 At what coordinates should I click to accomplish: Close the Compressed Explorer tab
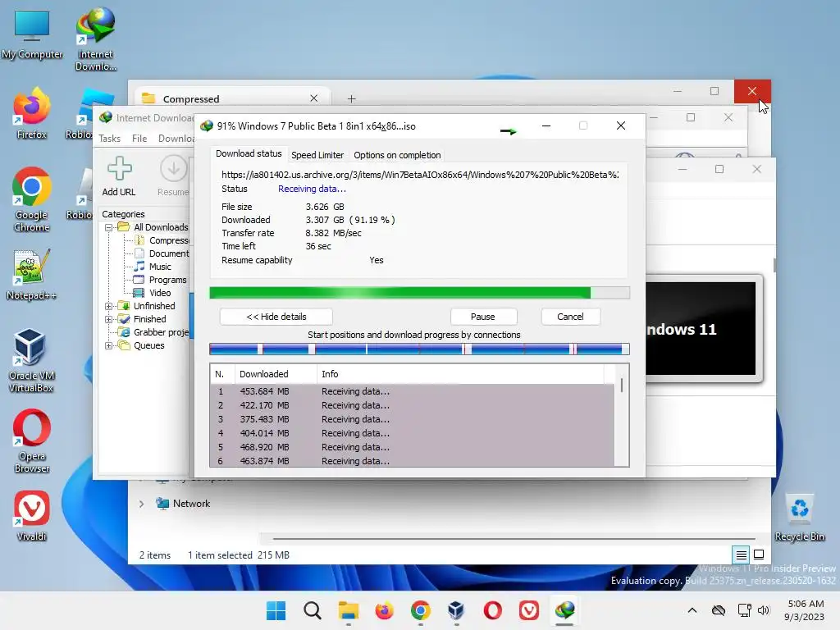(x=314, y=98)
